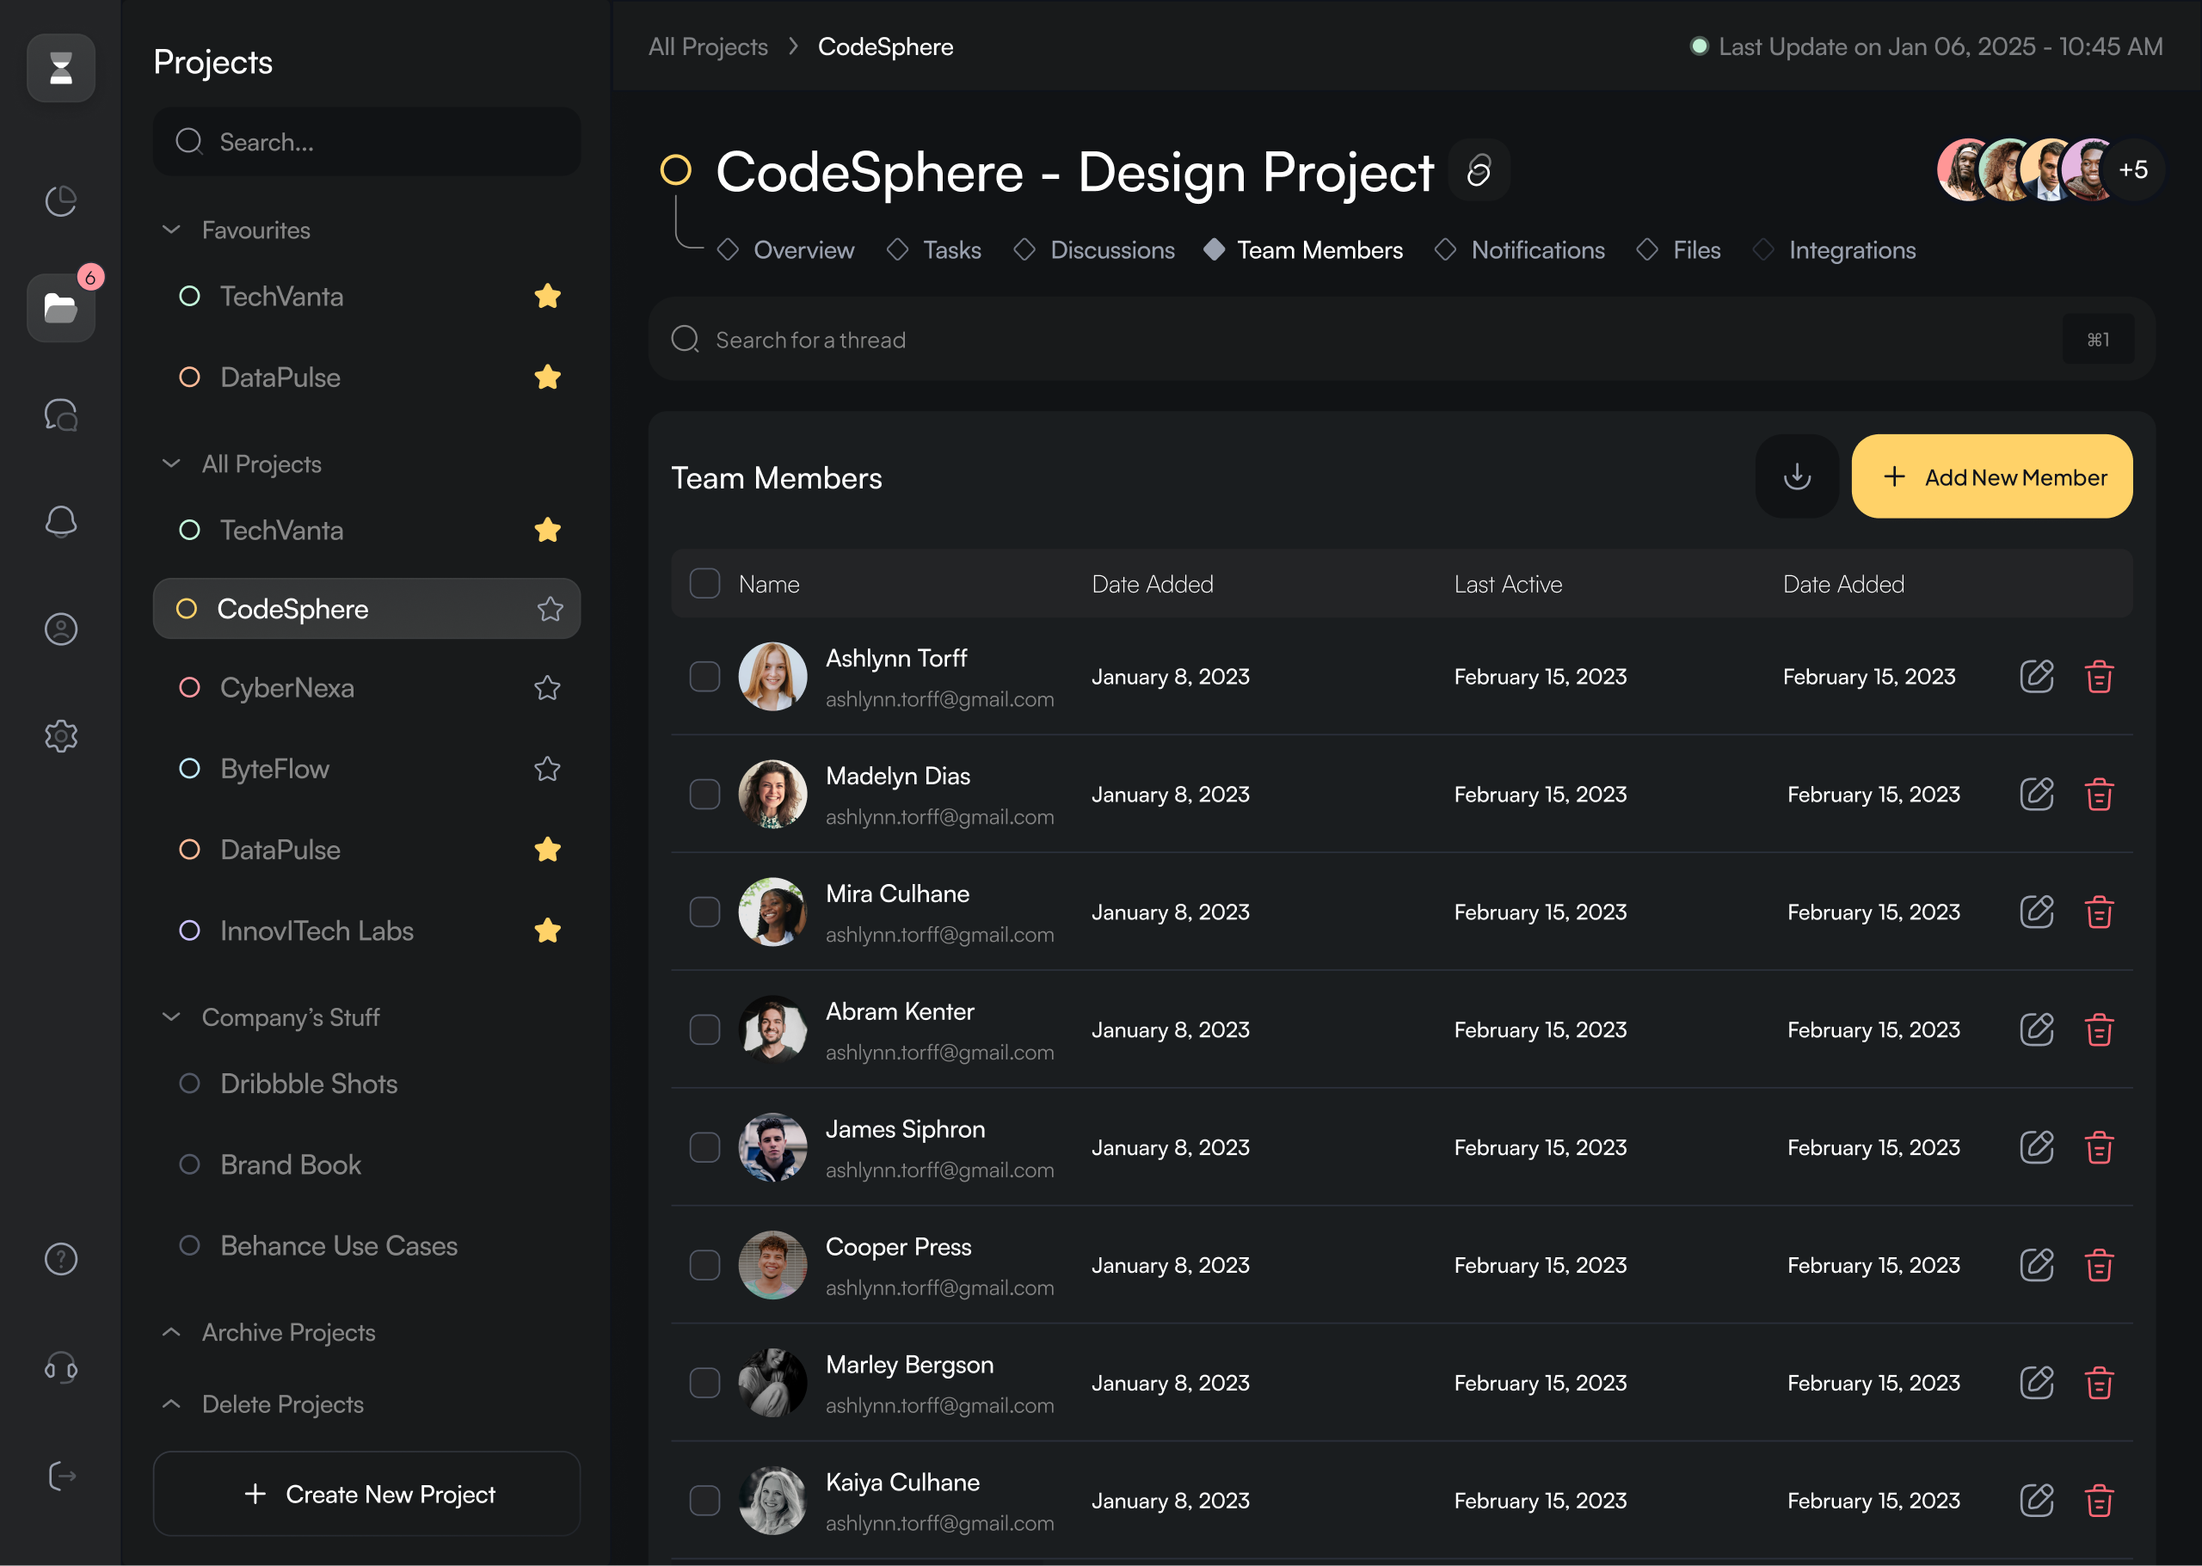The height and width of the screenshot is (1566, 2202).
Task: Delete James Siphron from team
Action: pyautogui.click(x=2099, y=1147)
